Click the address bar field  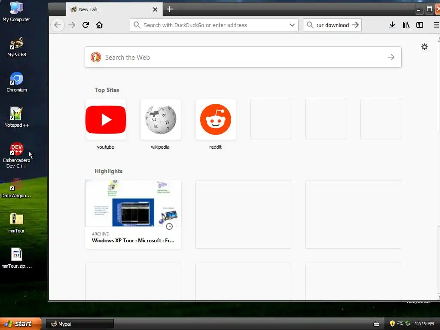(214, 25)
